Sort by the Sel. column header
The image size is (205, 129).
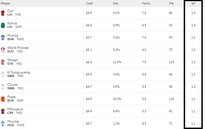(116, 3)
